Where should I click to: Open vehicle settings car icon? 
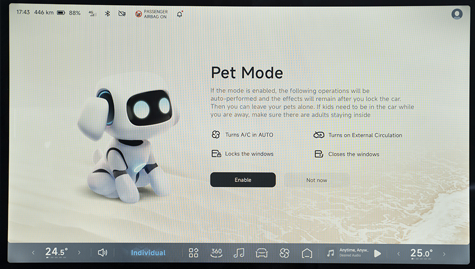(x=262, y=253)
